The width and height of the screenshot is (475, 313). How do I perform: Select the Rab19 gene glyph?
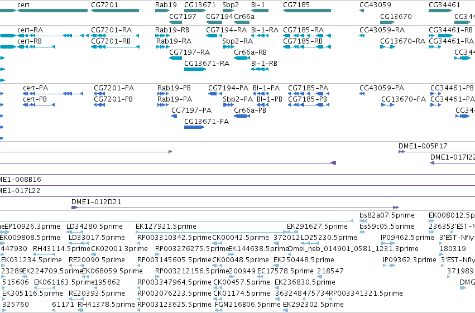tap(162, 11)
